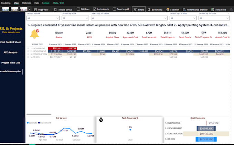Open the Project Time Line page
234x145 pixels.
(11, 63)
